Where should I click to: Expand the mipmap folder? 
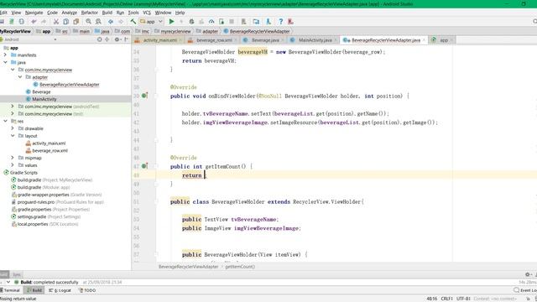coord(13,158)
